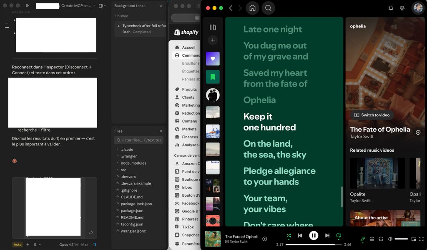This screenshot has width=427, height=250.
Task: Toggle shuffle in the Spotify player
Action: [289, 235]
